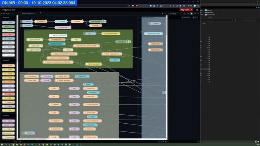Open the Help sidebar tab icon
260x146 pixels.
tap(188, 14)
